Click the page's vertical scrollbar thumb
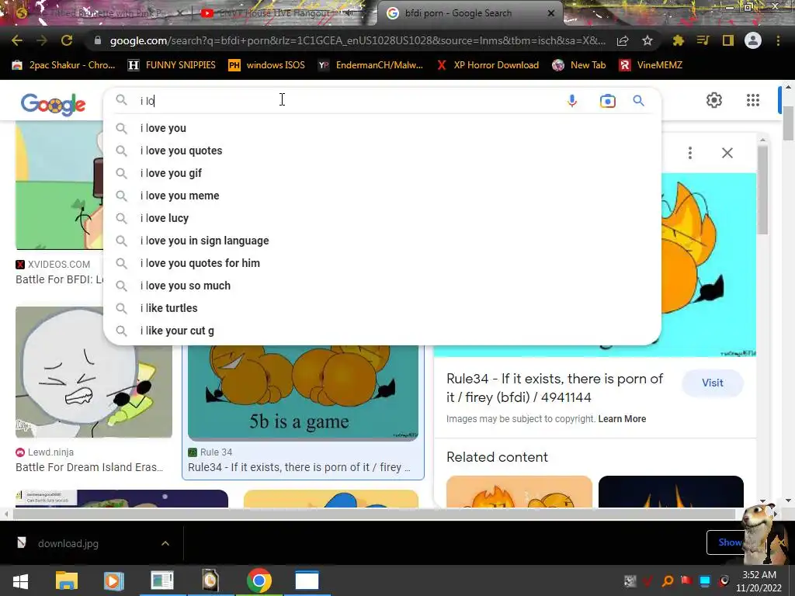795x596 pixels. point(788,123)
